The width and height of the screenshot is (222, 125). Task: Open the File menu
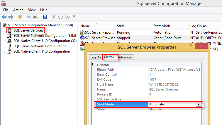pyautogui.click(x=6, y=10)
